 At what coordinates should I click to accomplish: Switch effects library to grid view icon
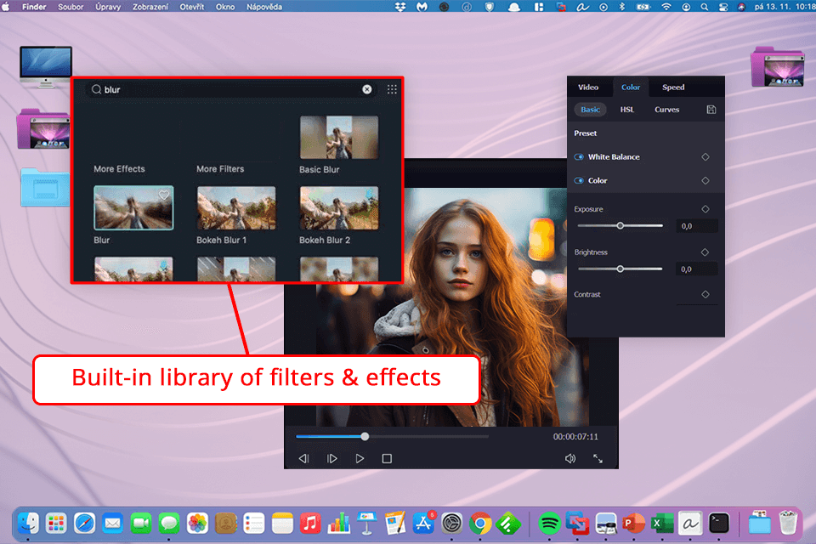coord(392,89)
